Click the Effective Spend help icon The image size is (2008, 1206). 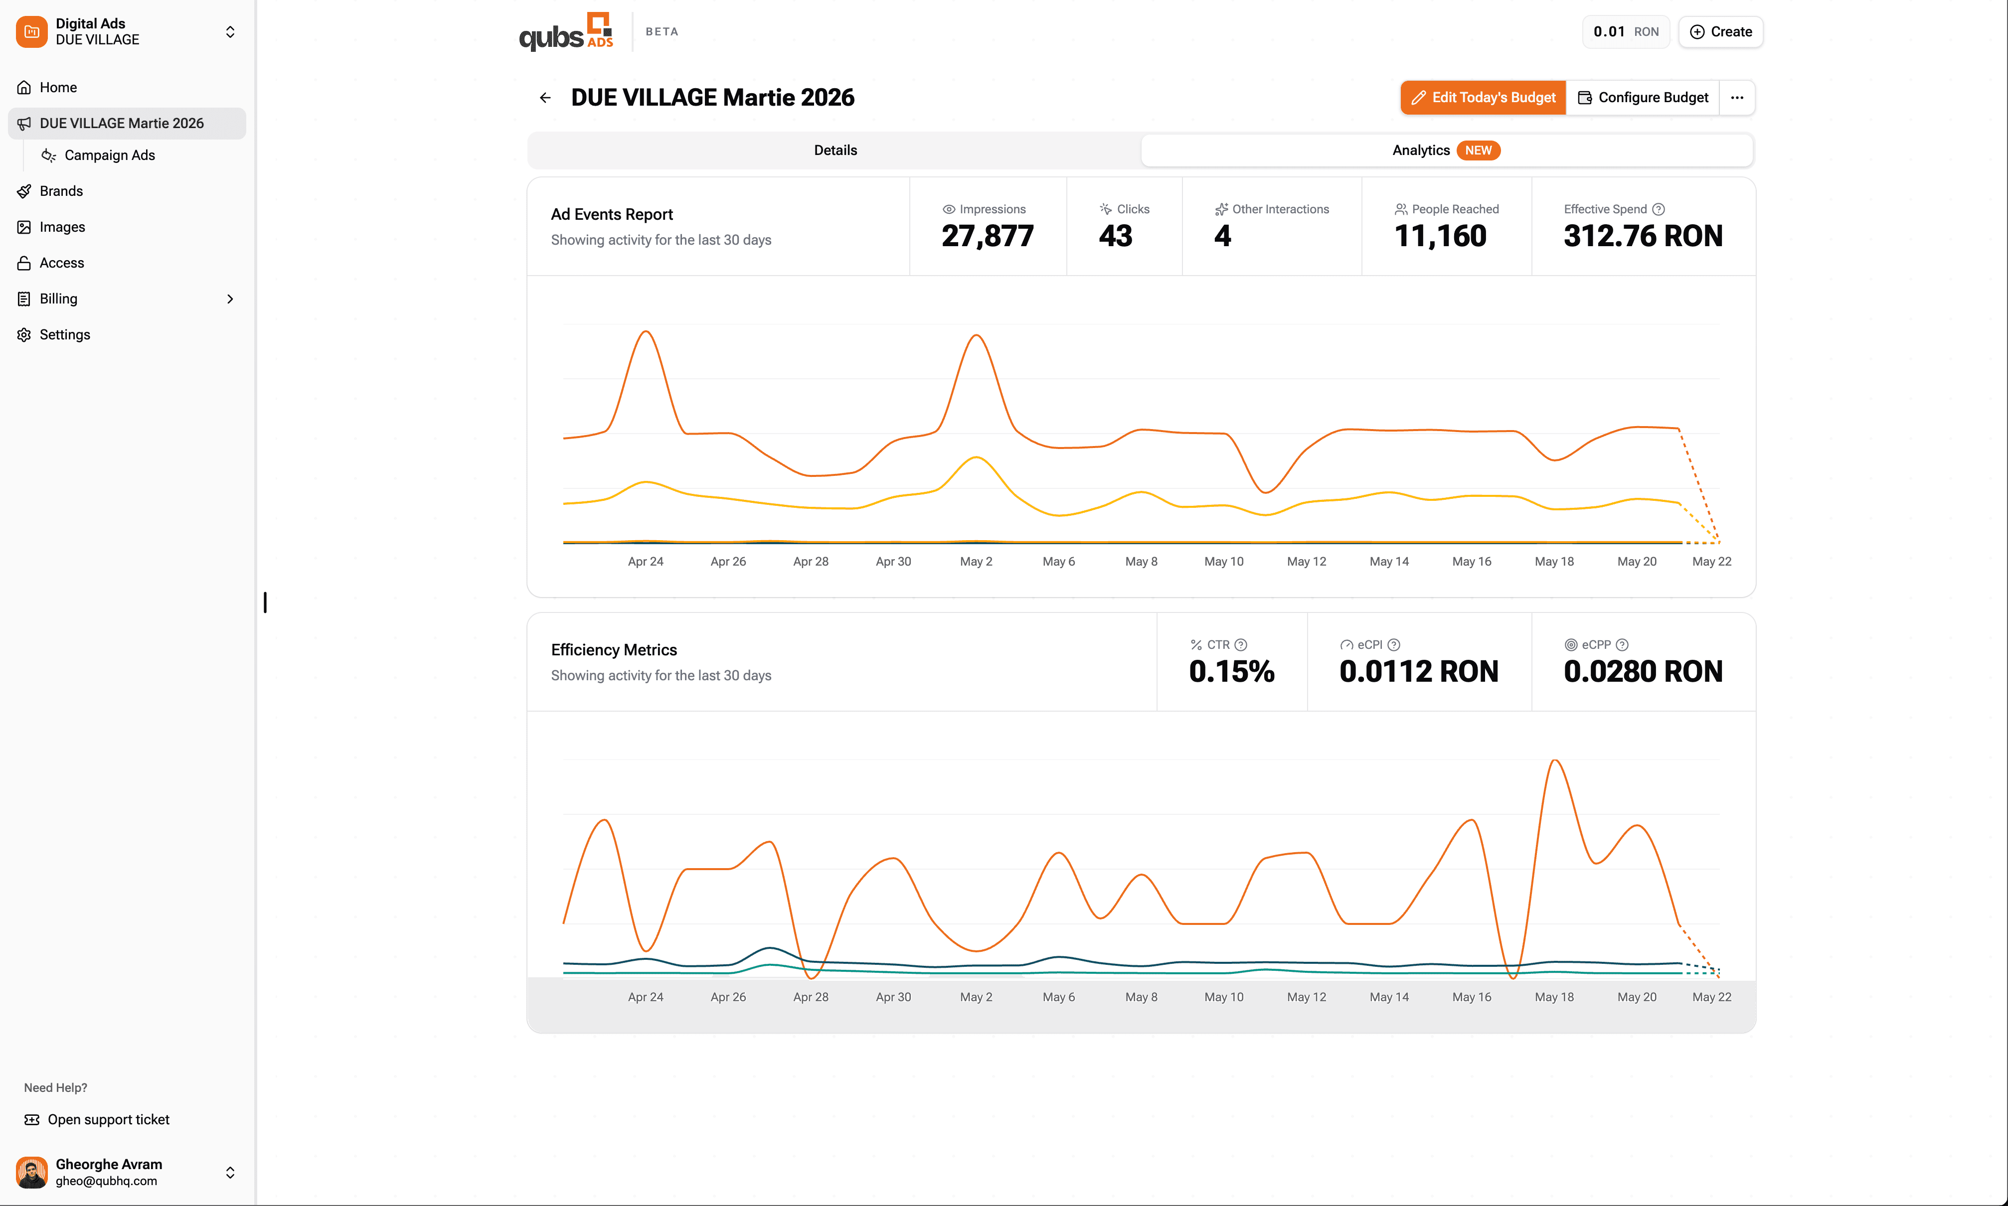pyautogui.click(x=1659, y=209)
